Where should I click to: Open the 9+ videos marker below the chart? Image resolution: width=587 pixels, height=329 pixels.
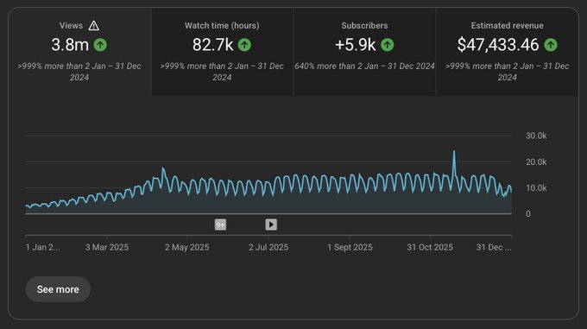220,225
